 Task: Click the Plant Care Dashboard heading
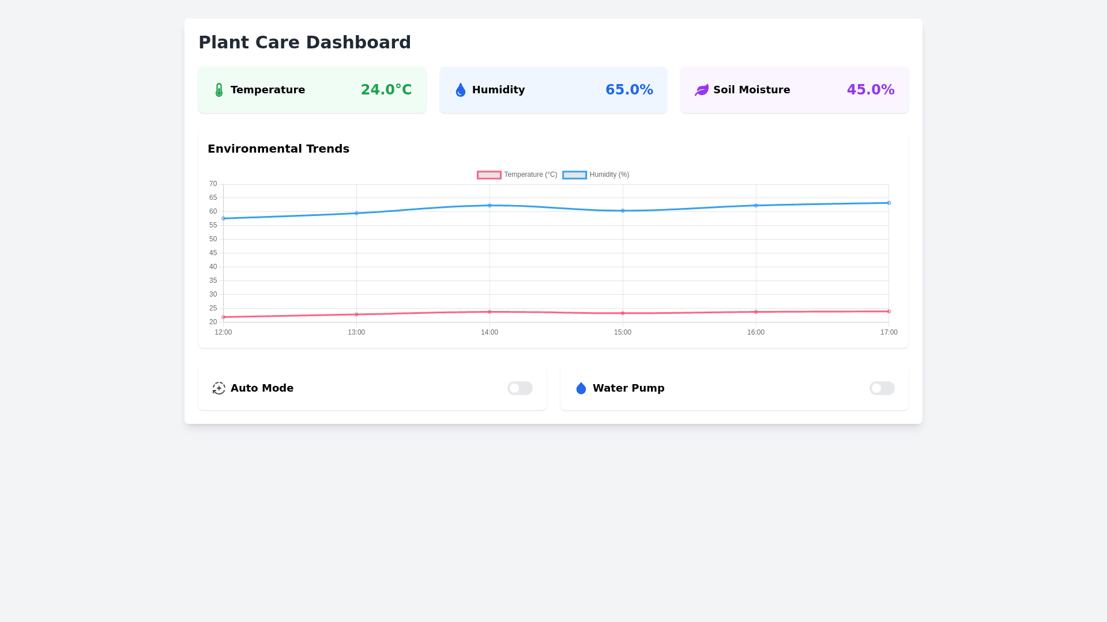pyautogui.click(x=304, y=43)
